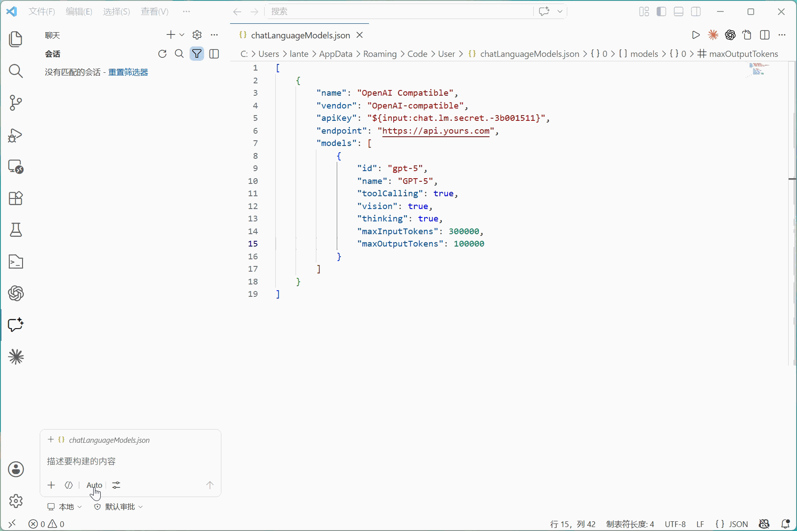
Task: Split the editor to the right
Action: [765, 35]
